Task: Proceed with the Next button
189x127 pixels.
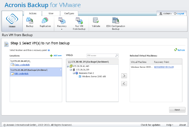Action: tap(177, 110)
